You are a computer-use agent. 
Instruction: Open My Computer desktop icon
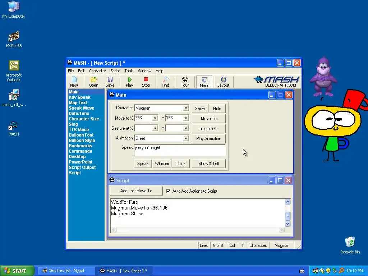14,9
